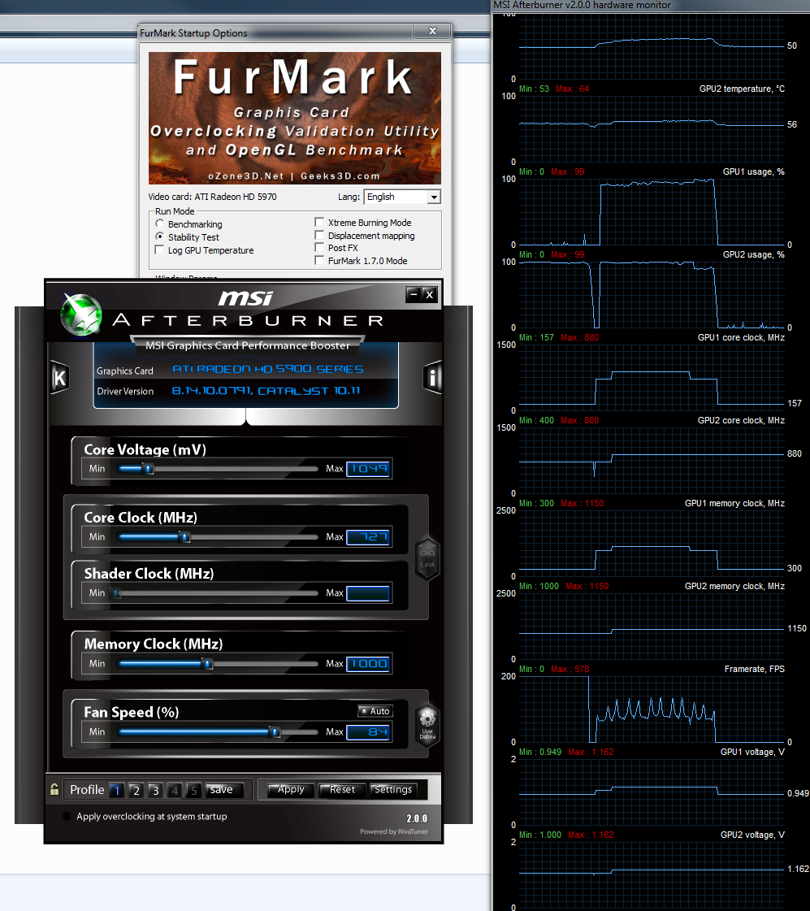Toggle the profile lock padlock icon

(x=54, y=789)
